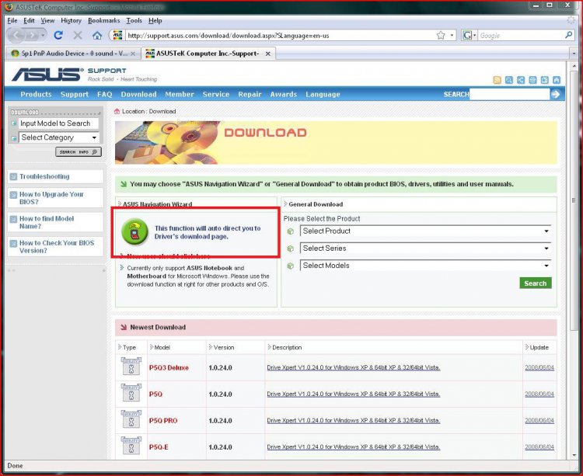
Task: Open Drive Xpert description link for P5Q
Action: pyautogui.click(x=354, y=394)
